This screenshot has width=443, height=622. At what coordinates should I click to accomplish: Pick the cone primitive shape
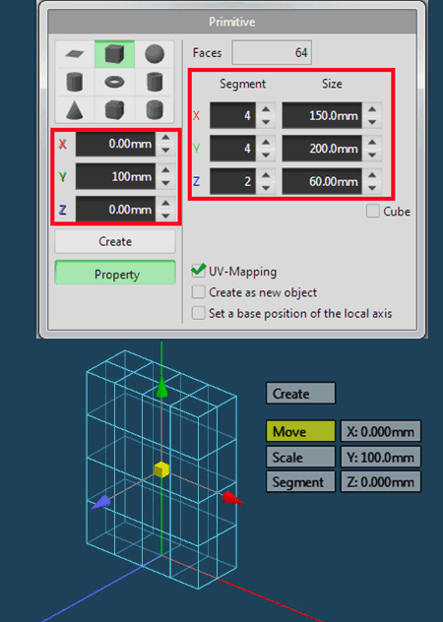click(75, 109)
